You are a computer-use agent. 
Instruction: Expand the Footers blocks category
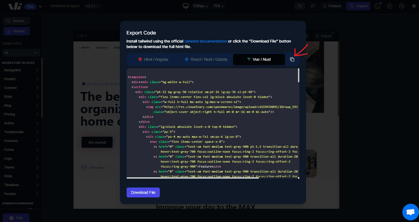coord(21,194)
